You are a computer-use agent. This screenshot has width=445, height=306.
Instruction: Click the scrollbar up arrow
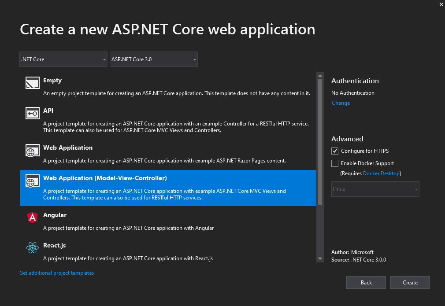[x=320, y=75]
